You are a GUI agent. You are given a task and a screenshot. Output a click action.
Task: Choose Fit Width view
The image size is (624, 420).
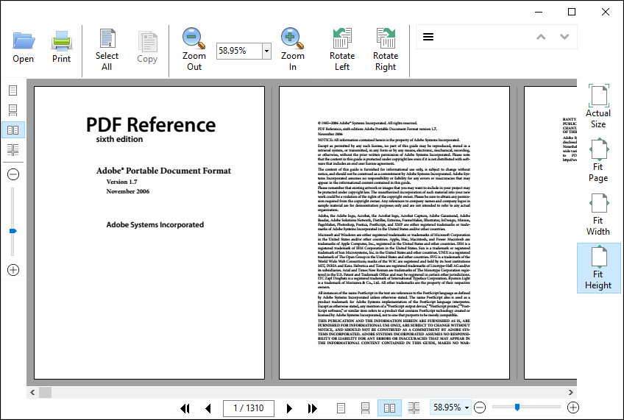tap(598, 214)
